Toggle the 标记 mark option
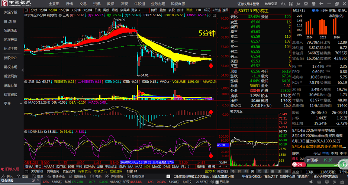The image size is (348, 185). coord(207,10)
